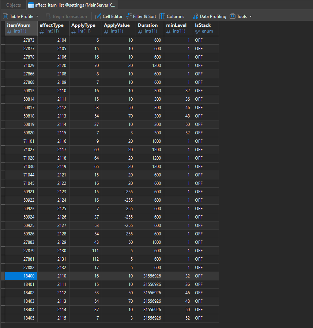Open Filter & Sort options

(x=141, y=16)
